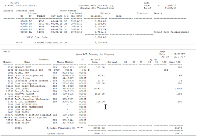This screenshot has height=136, width=197.
Task: Select the over-120 aging value 23106
Action: pyautogui.click(x=178, y=89)
